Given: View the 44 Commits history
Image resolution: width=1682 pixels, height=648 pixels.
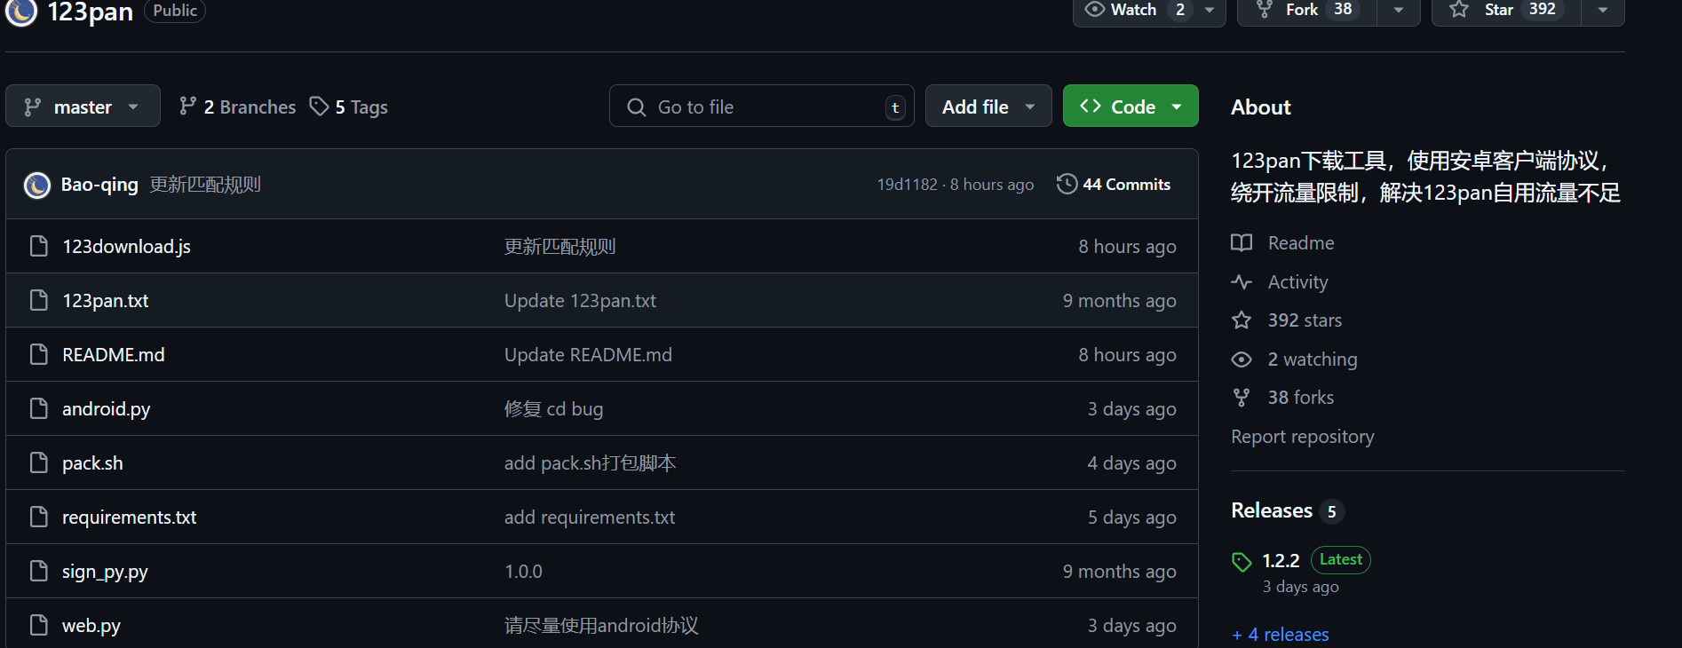Looking at the screenshot, I should (1125, 185).
